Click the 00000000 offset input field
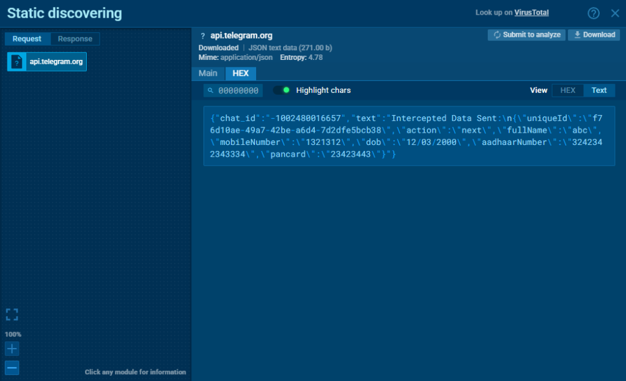The image size is (626, 381). (238, 90)
